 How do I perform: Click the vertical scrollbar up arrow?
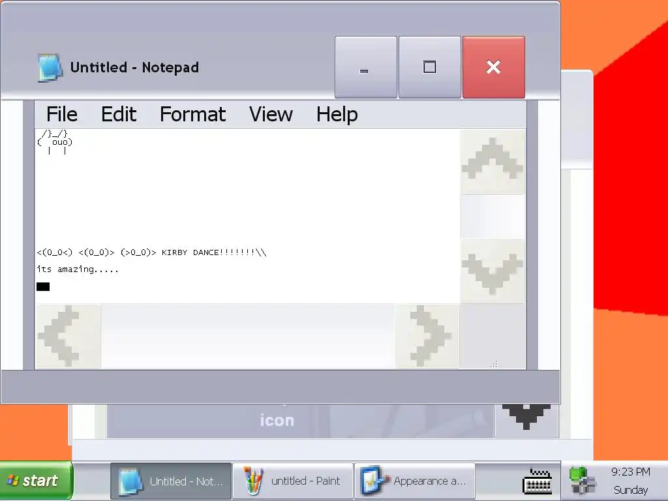pyautogui.click(x=493, y=162)
